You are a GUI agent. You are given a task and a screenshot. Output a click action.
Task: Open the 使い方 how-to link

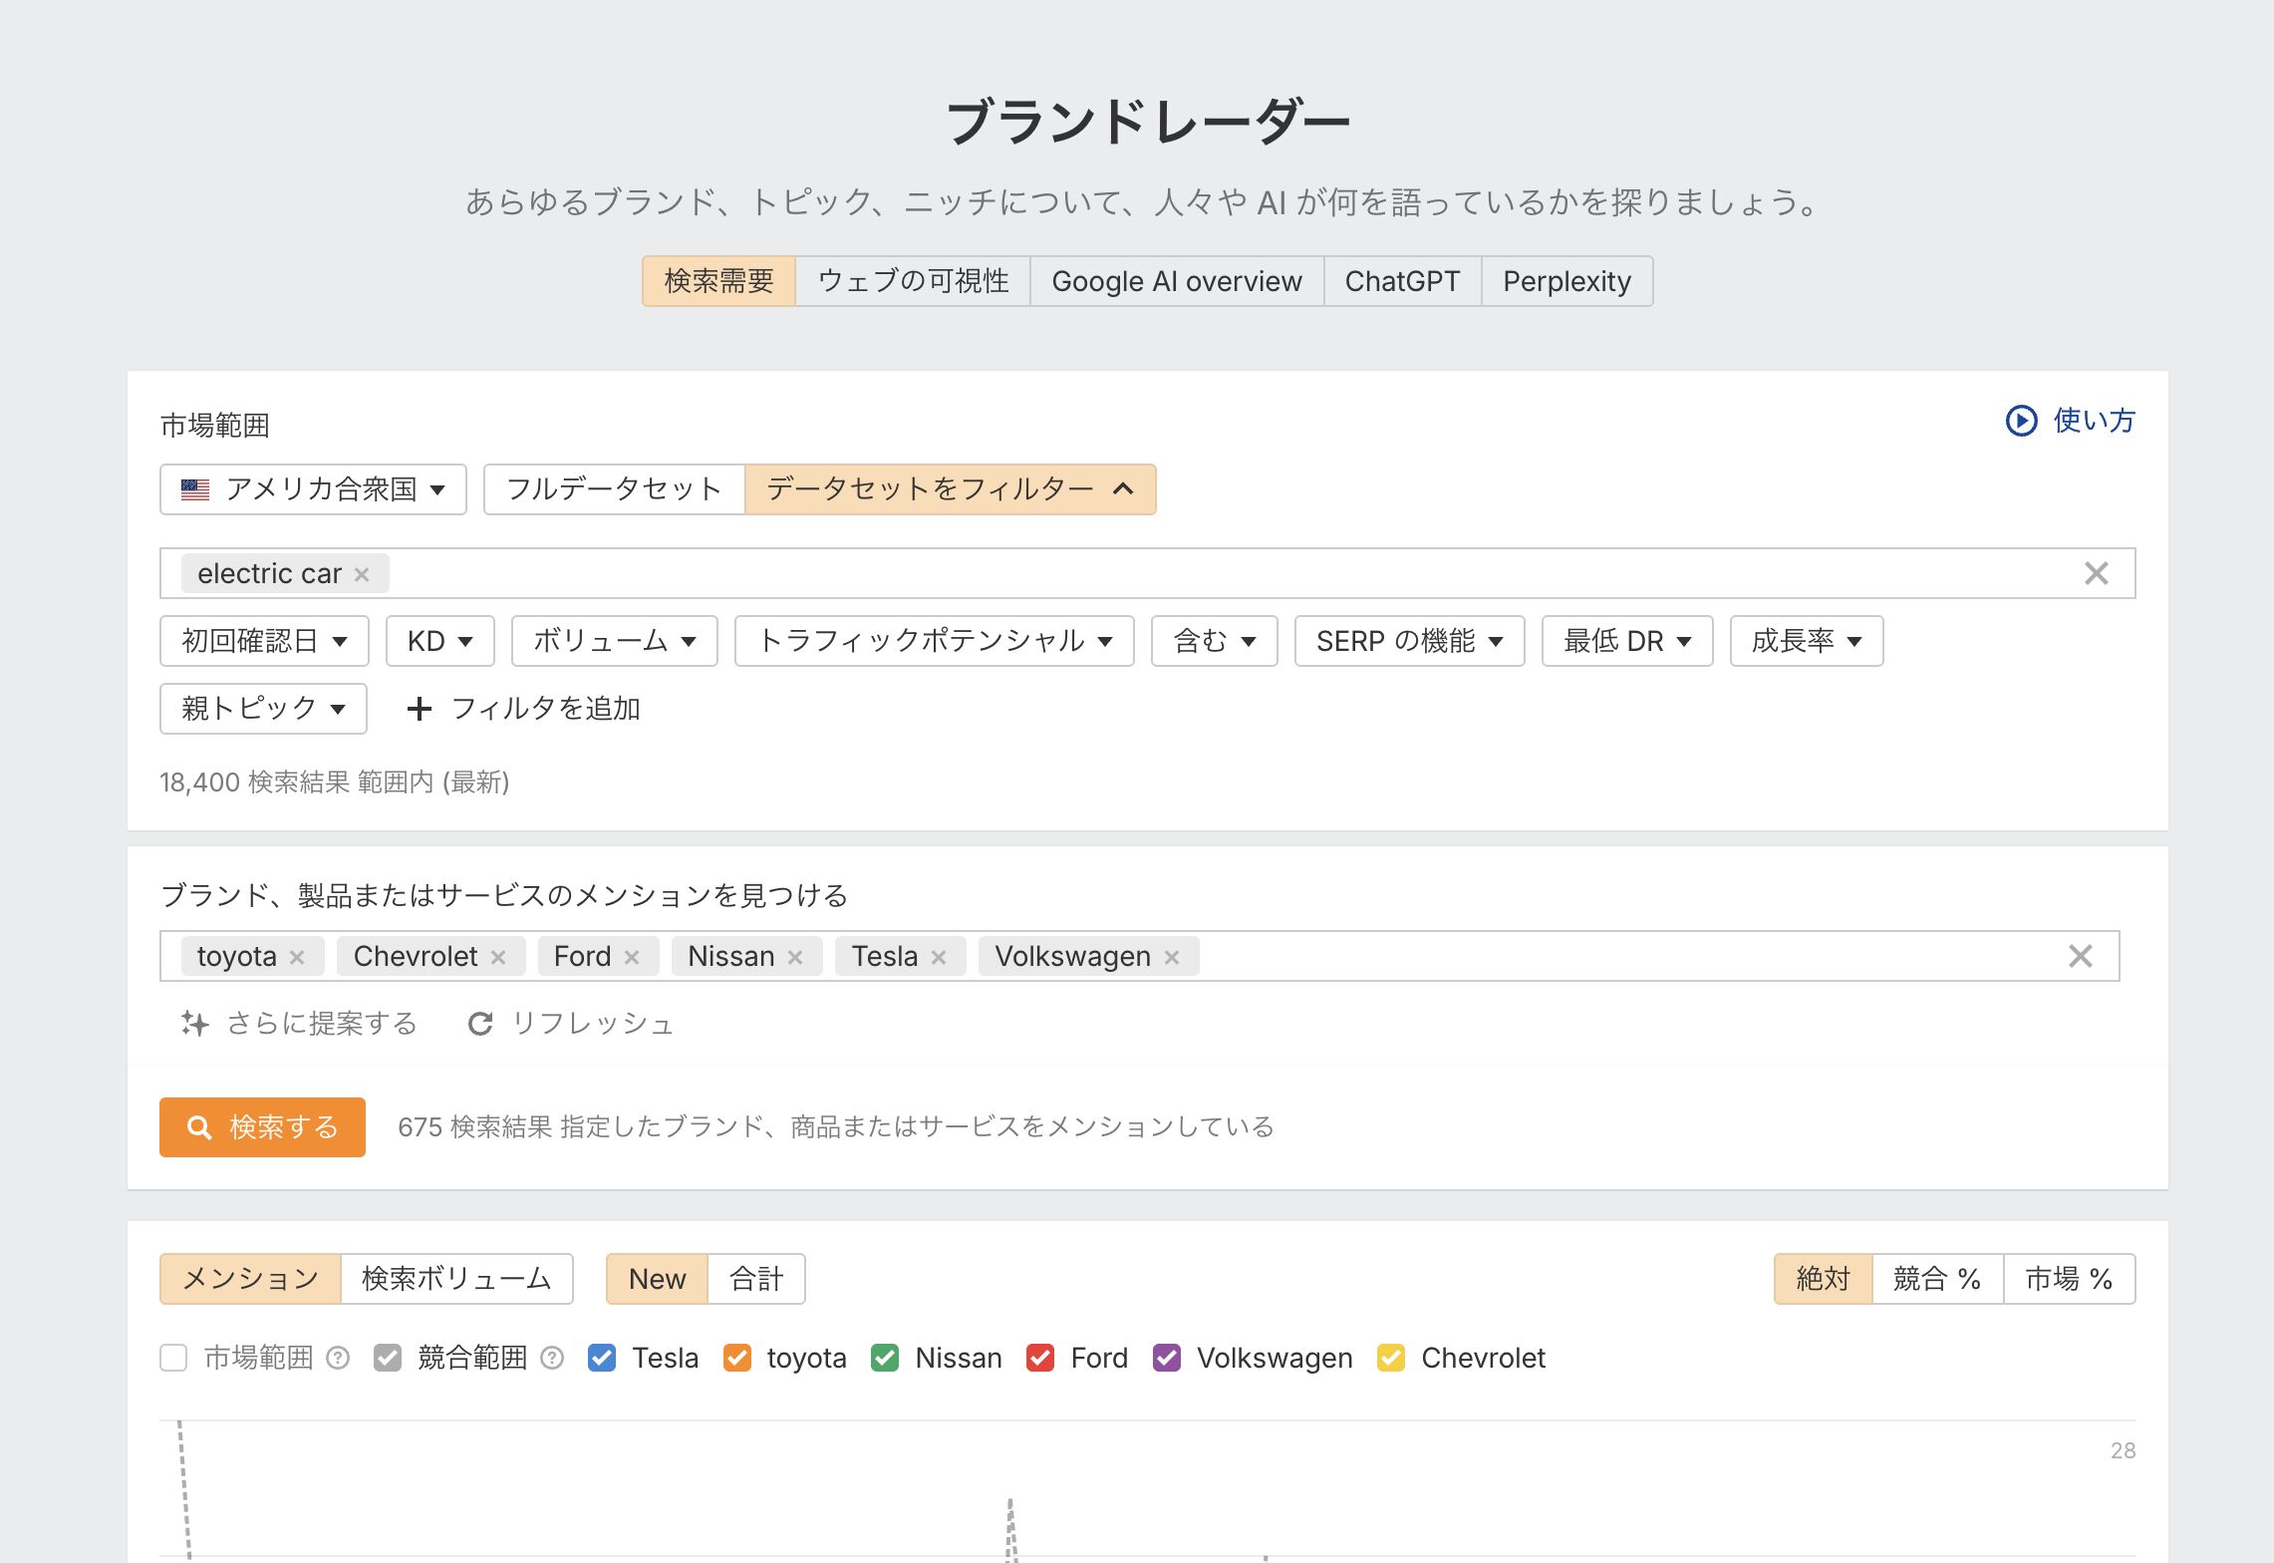pyautogui.click(x=2071, y=421)
